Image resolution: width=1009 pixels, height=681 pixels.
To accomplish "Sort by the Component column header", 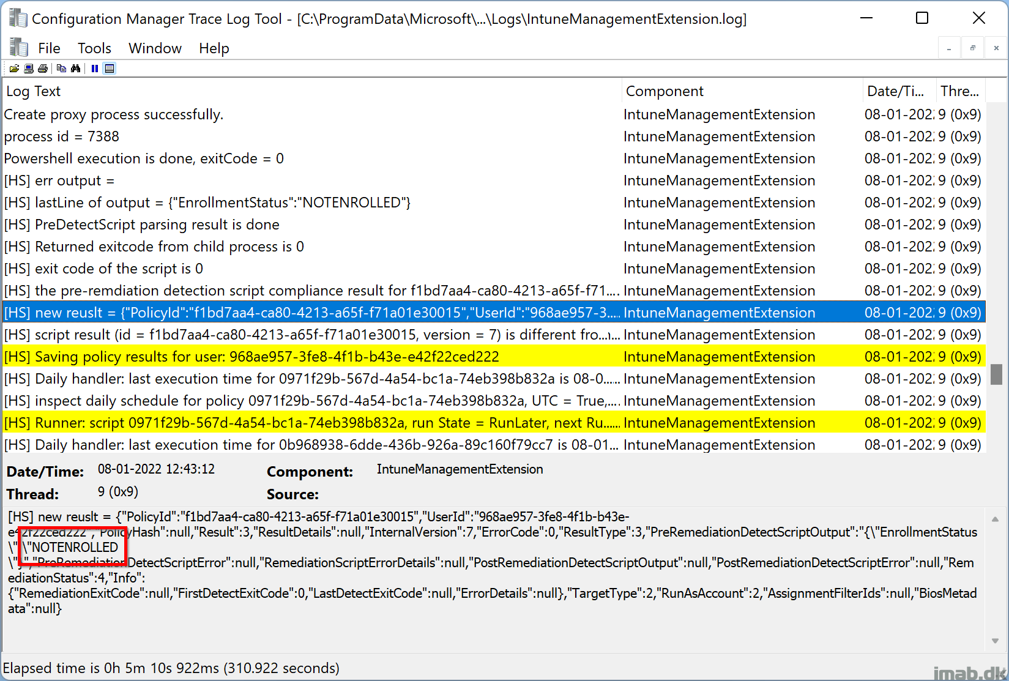I will point(742,91).
